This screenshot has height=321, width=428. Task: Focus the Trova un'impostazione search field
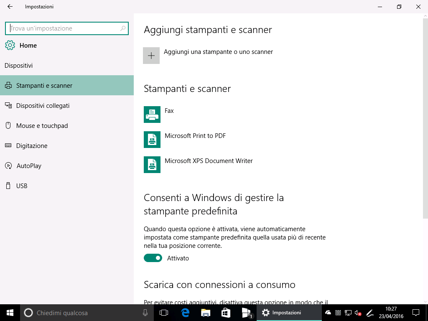67,28
